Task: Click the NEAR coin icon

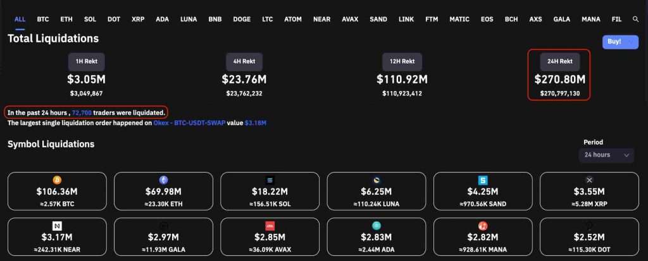Action: [56, 226]
